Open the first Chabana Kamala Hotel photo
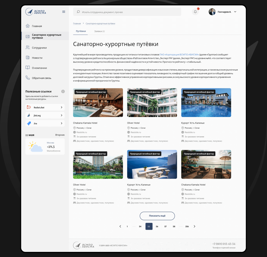Image resolution: width=267 pixels, height=257 pixels. 98,103
